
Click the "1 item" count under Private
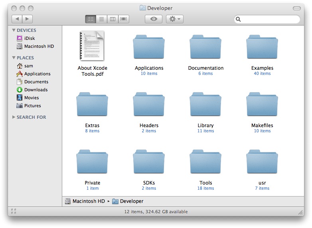point(92,188)
